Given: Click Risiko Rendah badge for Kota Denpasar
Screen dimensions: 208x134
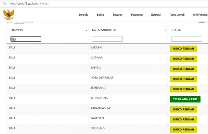Looking at the screenshot, I should [x=183, y=79].
